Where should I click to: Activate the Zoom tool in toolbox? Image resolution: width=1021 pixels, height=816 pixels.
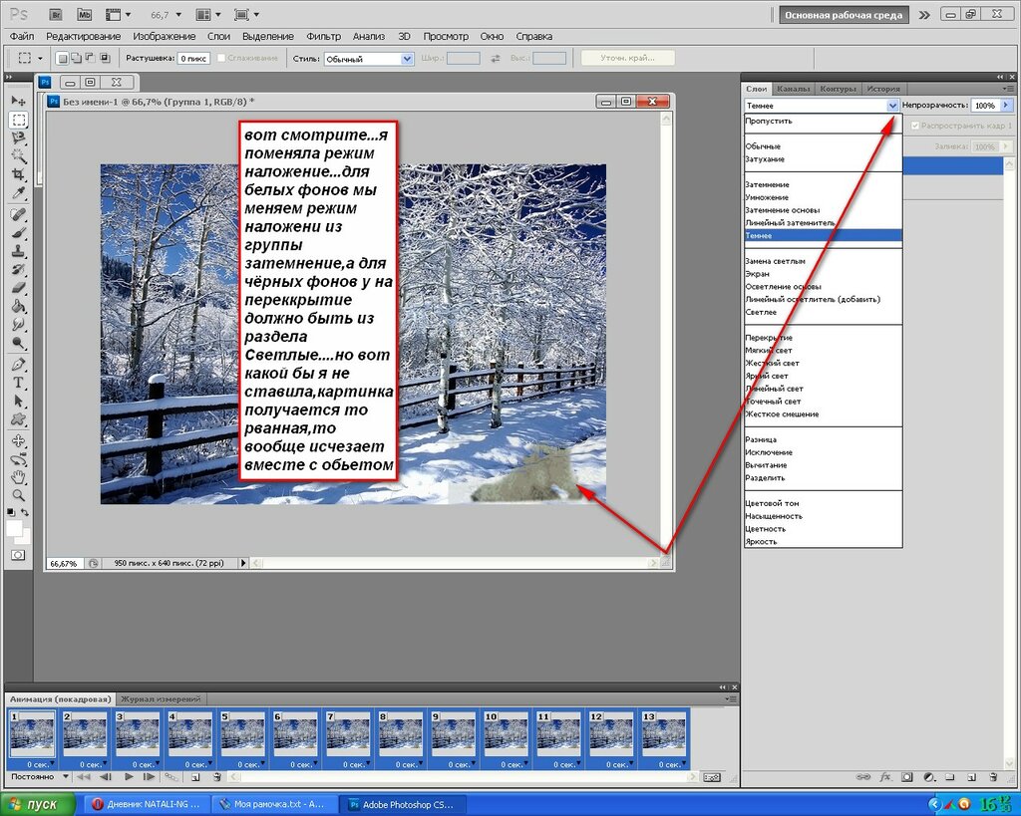point(18,495)
